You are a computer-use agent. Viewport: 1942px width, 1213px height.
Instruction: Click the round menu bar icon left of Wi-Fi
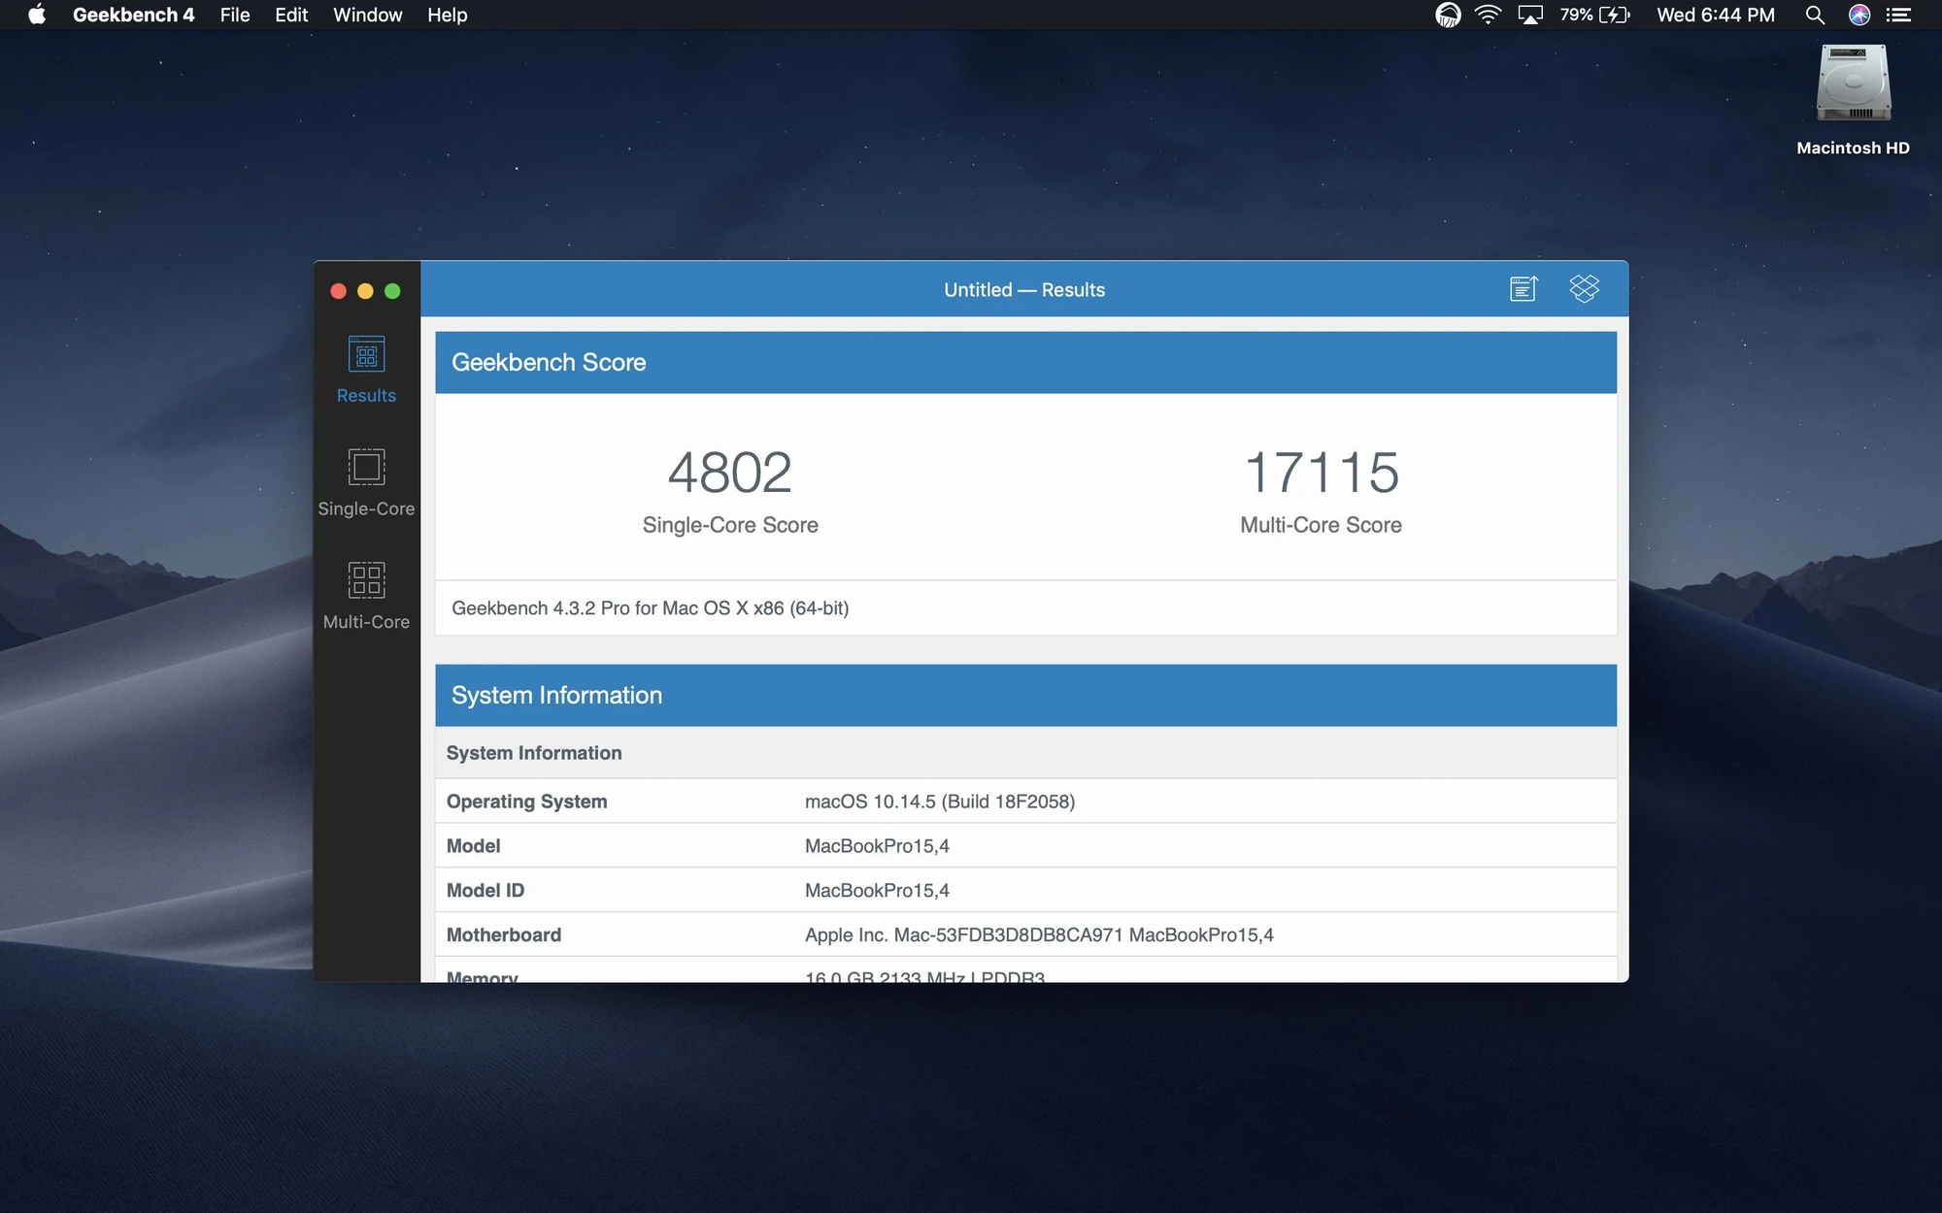point(1448,15)
